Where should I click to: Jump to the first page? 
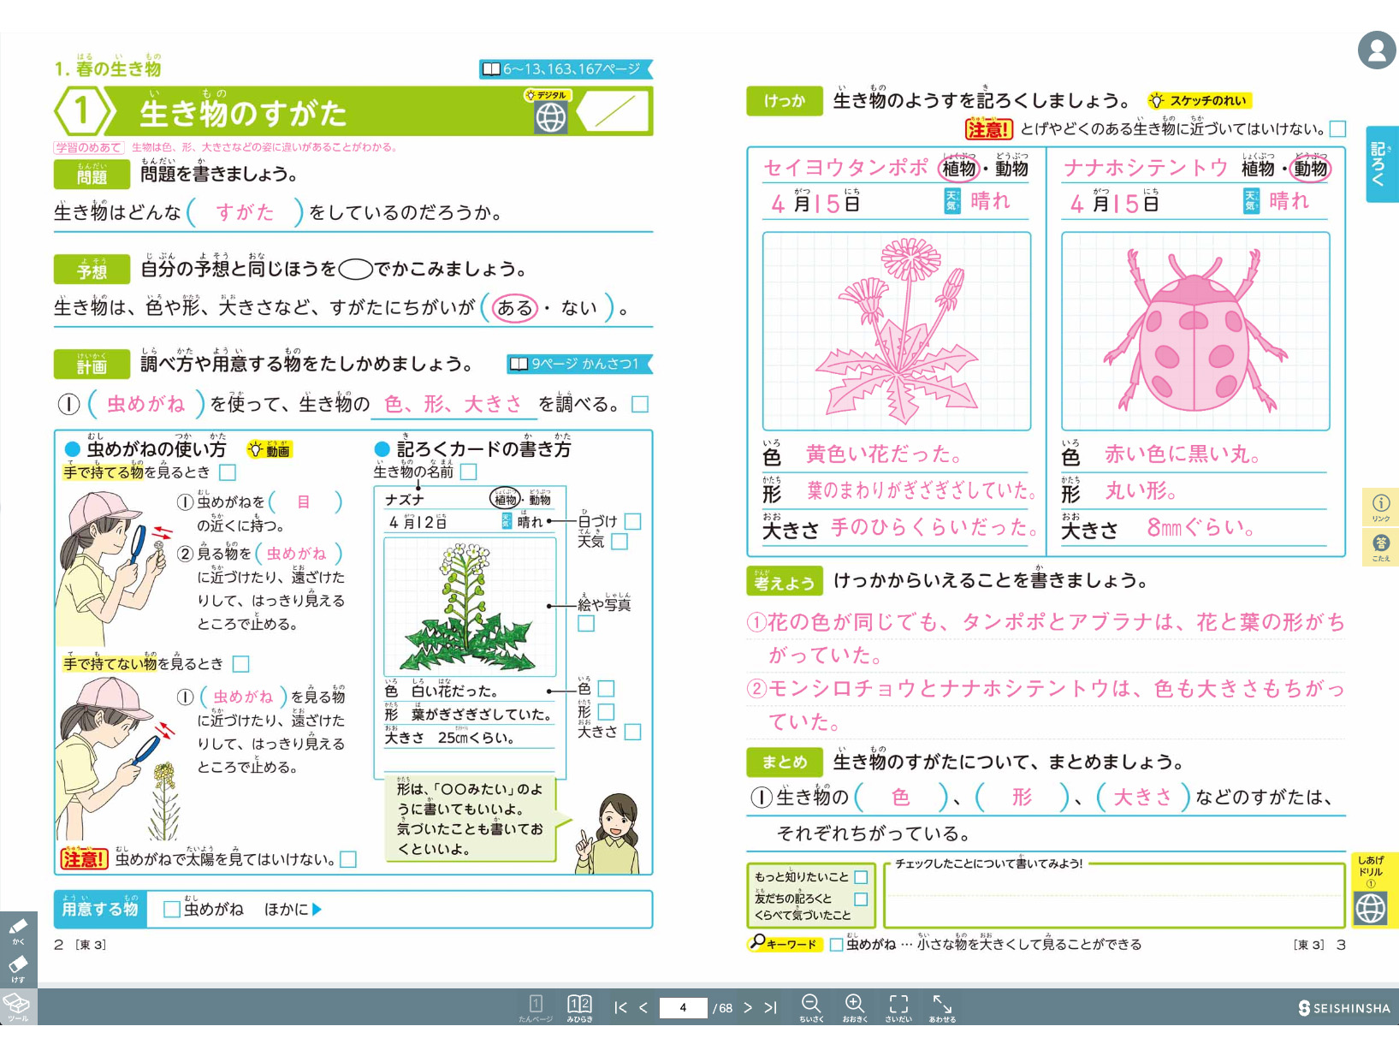tap(621, 1007)
